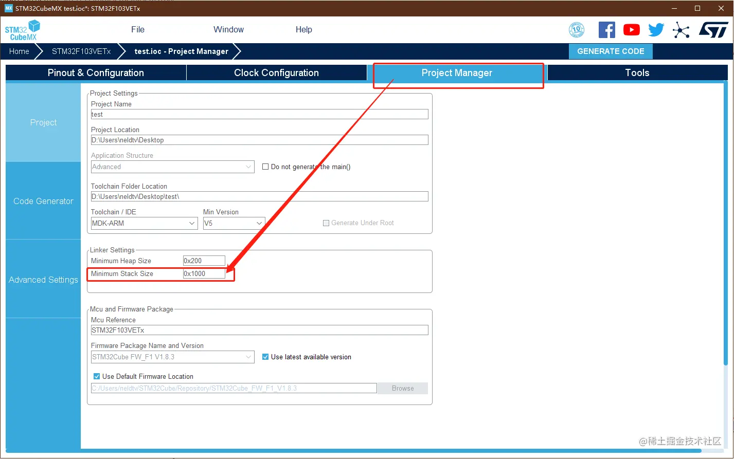
Task: Click the STM32CubeMX logo
Action: (23, 30)
